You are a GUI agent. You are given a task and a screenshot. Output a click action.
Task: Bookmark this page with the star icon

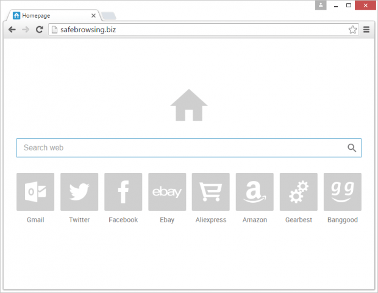(352, 30)
